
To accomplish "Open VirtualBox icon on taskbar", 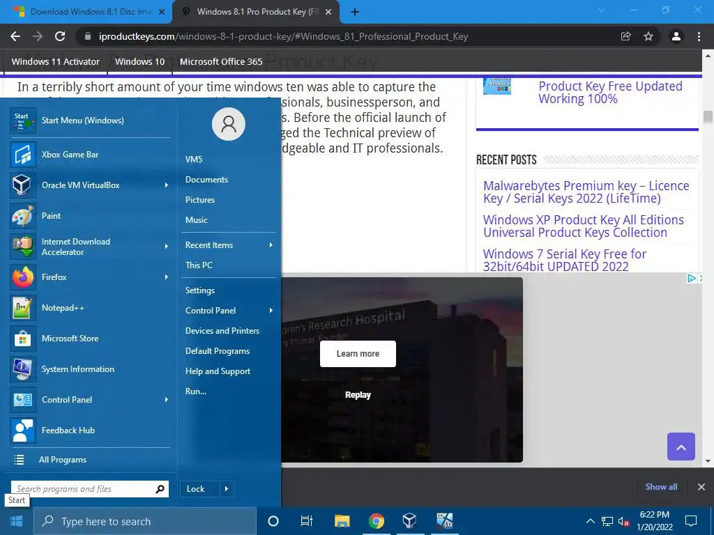I will point(410,521).
